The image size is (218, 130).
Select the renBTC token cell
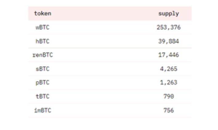pyautogui.click(x=42, y=55)
